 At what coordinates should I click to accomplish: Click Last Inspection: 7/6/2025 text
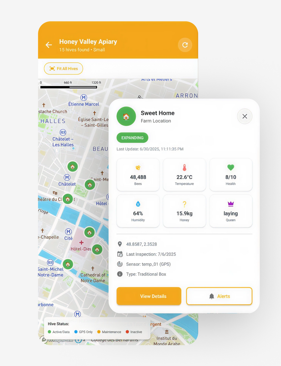click(x=151, y=254)
